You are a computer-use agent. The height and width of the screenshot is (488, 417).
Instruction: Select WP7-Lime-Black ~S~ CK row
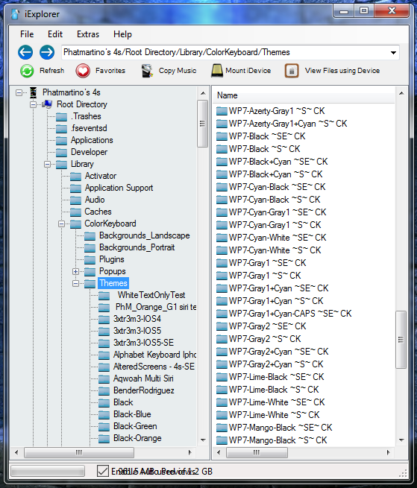coord(274,390)
